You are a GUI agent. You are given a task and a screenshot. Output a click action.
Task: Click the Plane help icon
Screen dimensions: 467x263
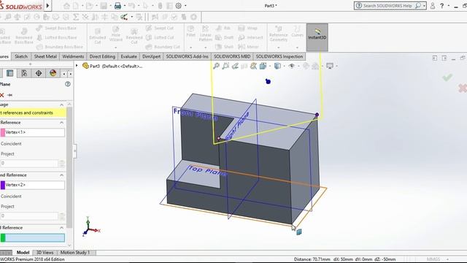tap(68, 84)
